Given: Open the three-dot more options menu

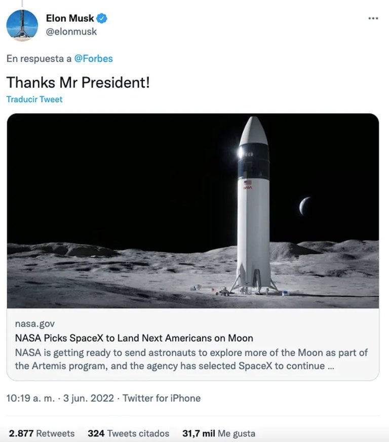Looking at the screenshot, I should [x=373, y=19].
